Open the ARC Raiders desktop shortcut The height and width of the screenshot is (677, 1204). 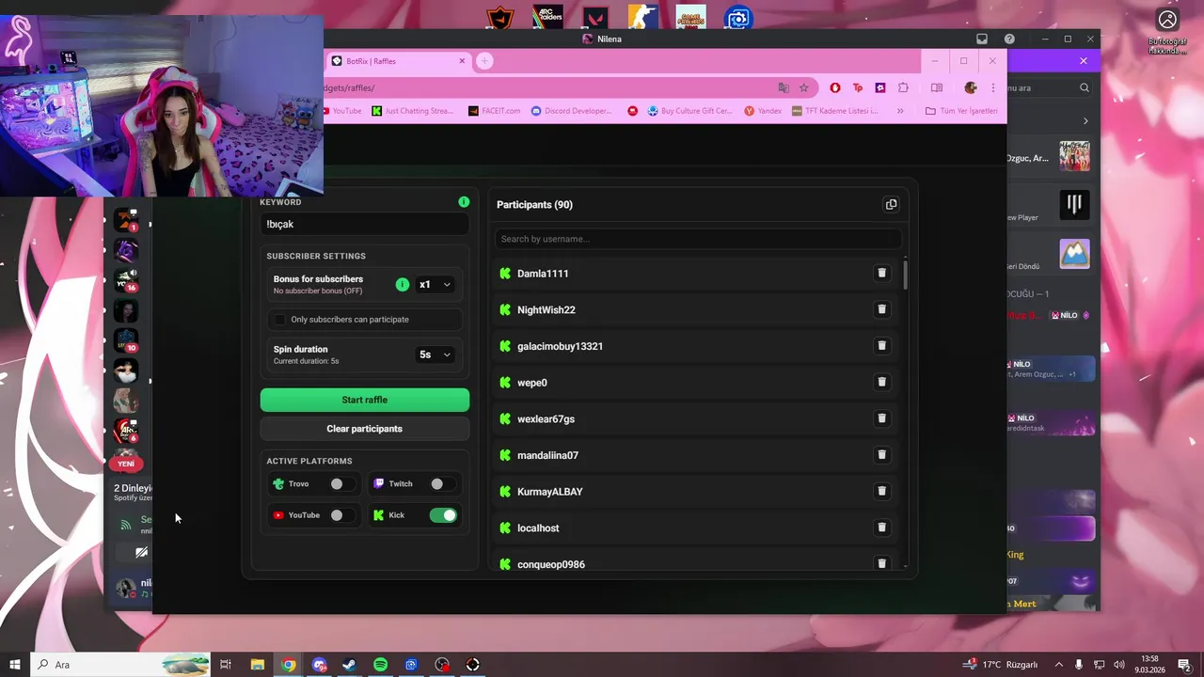(x=547, y=18)
